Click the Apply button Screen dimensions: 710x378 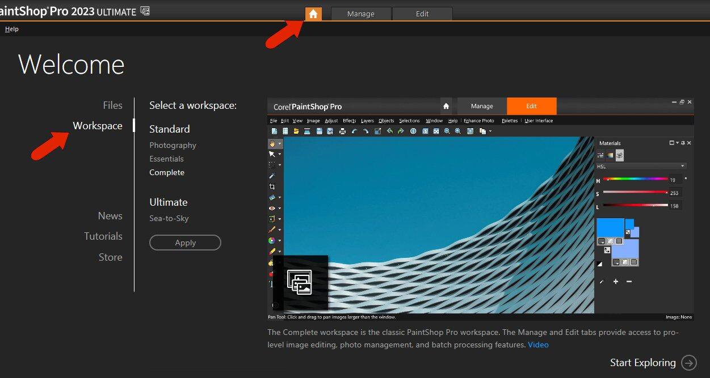(x=185, y=243)
